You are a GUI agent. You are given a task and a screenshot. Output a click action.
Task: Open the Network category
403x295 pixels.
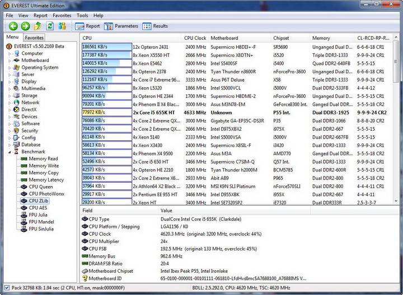point(30,102)
